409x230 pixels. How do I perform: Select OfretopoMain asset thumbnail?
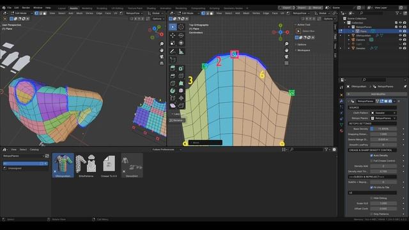[63, 165]
